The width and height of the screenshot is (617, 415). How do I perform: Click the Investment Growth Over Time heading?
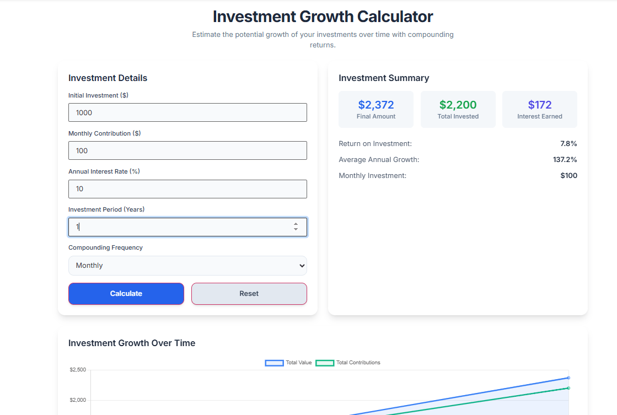coord(131,343)
